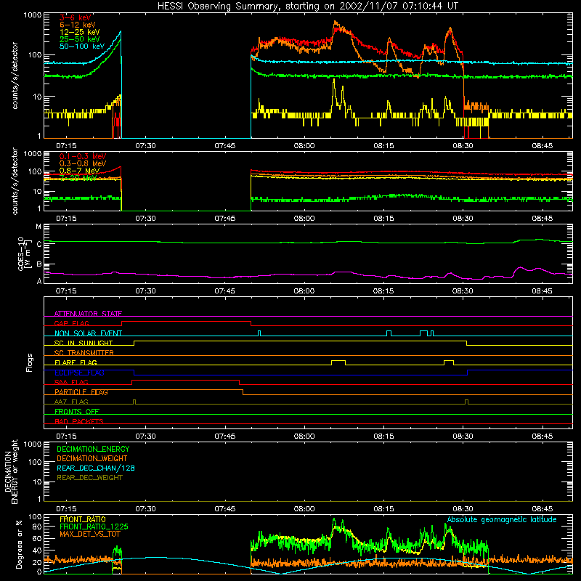Click the FLARE_FLAG label

click(x=76, y=362)
